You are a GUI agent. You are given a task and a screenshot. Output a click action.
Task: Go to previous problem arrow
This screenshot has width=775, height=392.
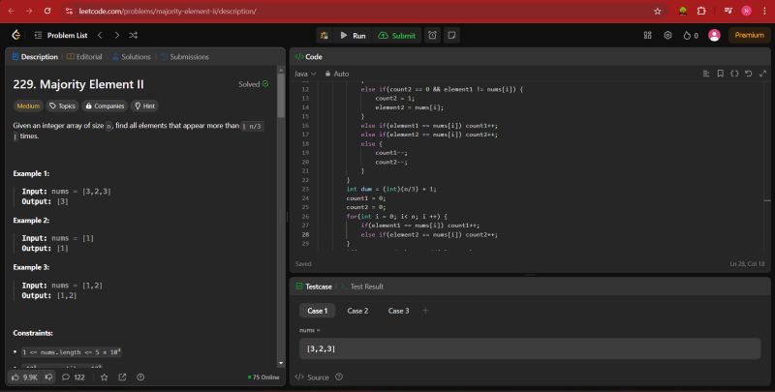click(x=101, y=35)
